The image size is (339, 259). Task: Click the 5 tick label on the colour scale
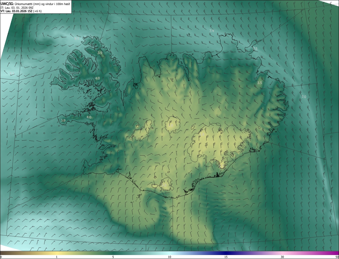(x=113, y=257)
